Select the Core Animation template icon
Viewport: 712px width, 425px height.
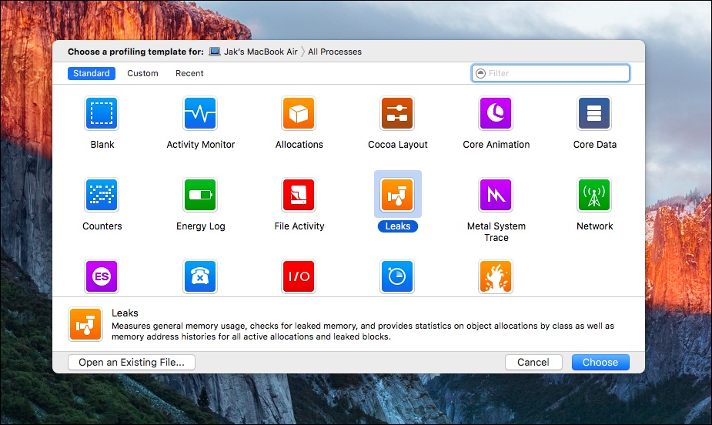click(496, 113)
